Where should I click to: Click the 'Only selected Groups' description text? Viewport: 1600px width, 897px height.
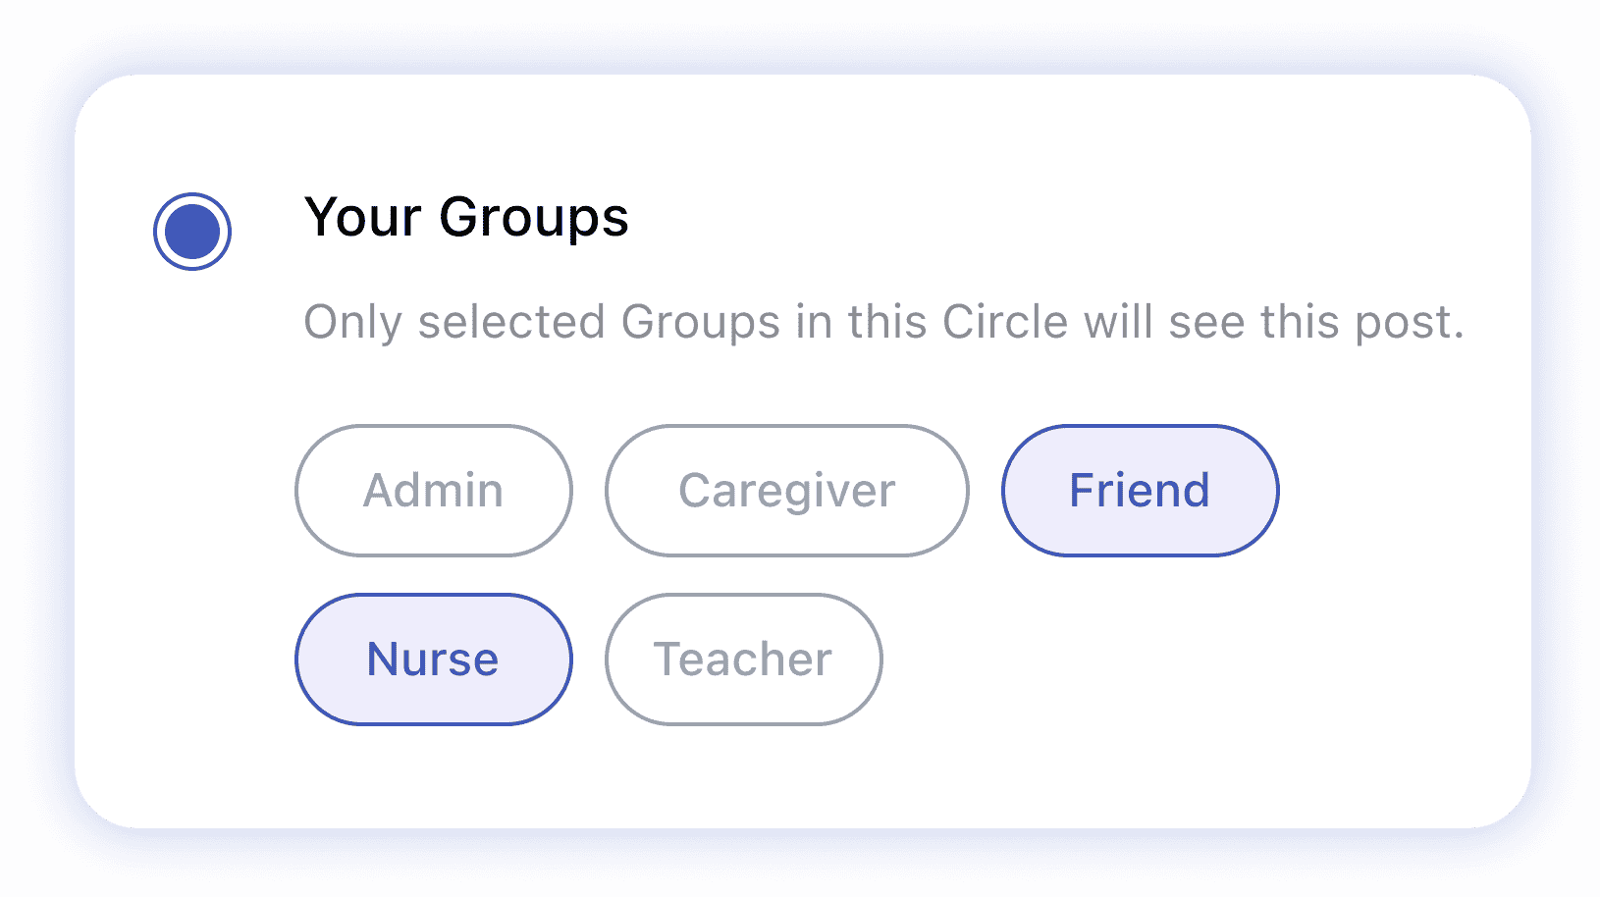(x=883, y=322)
